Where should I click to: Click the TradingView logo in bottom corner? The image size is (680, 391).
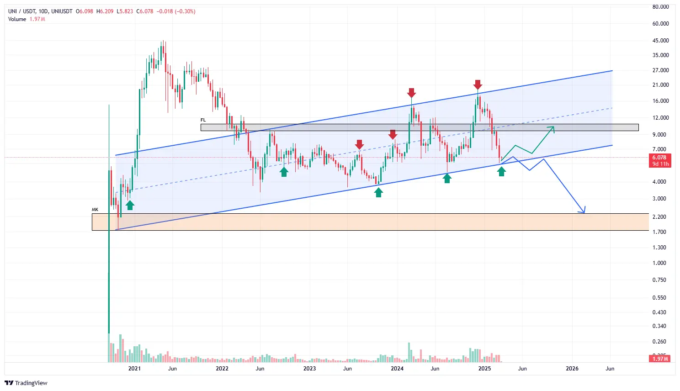click(x=26, y=383)
